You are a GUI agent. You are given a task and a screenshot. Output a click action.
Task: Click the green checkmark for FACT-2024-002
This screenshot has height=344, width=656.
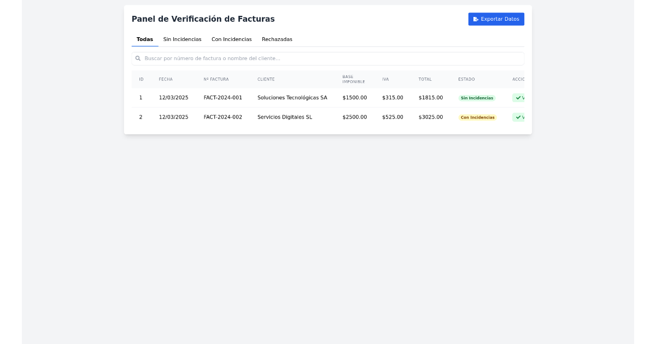point(518,117)
